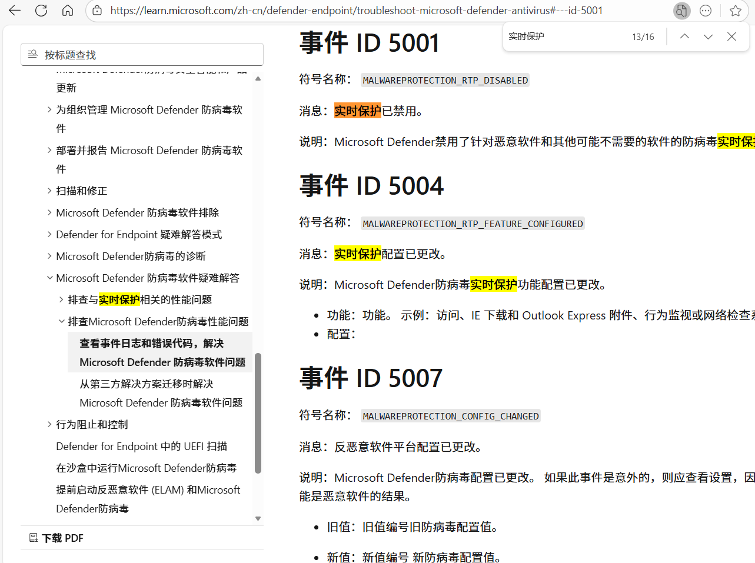Viewport: 755px width, 563px height.
Task: Open 提前启动反恶意软件 (ELAM) tree item
Action: (148, 499)
